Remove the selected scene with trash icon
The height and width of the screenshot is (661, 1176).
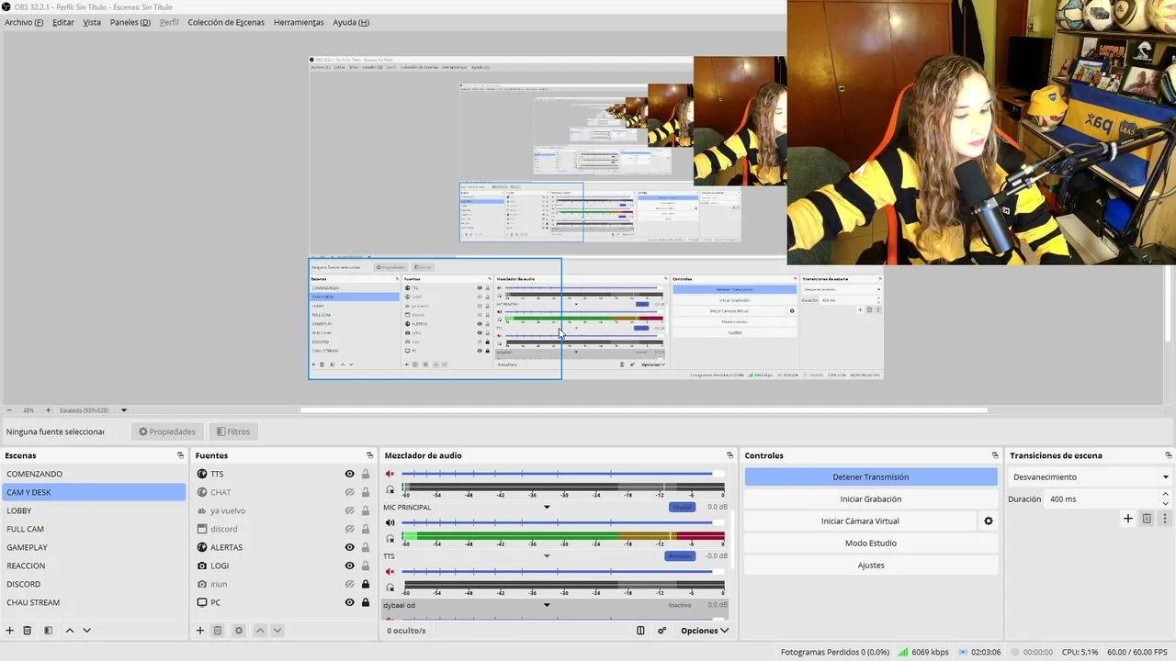tap(28, 631)
